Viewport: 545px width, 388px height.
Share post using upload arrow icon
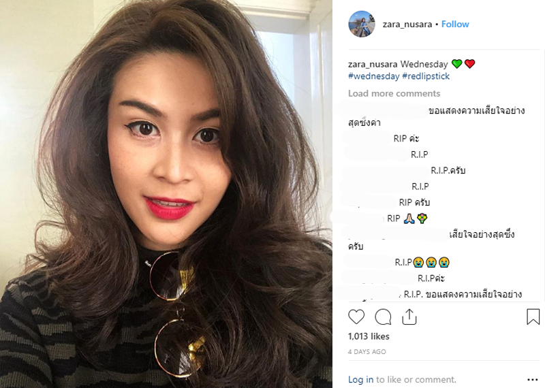[409, 317]
